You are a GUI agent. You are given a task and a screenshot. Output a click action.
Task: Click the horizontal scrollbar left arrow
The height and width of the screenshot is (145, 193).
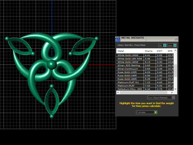[118, 93]
